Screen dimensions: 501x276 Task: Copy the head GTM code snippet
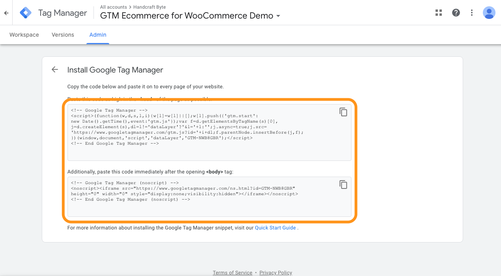point(343,112)
